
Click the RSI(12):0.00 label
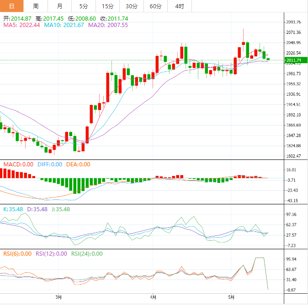pos(51,254)
